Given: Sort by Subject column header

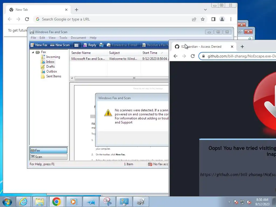Looking at the screenshot, I should point(124,53).
